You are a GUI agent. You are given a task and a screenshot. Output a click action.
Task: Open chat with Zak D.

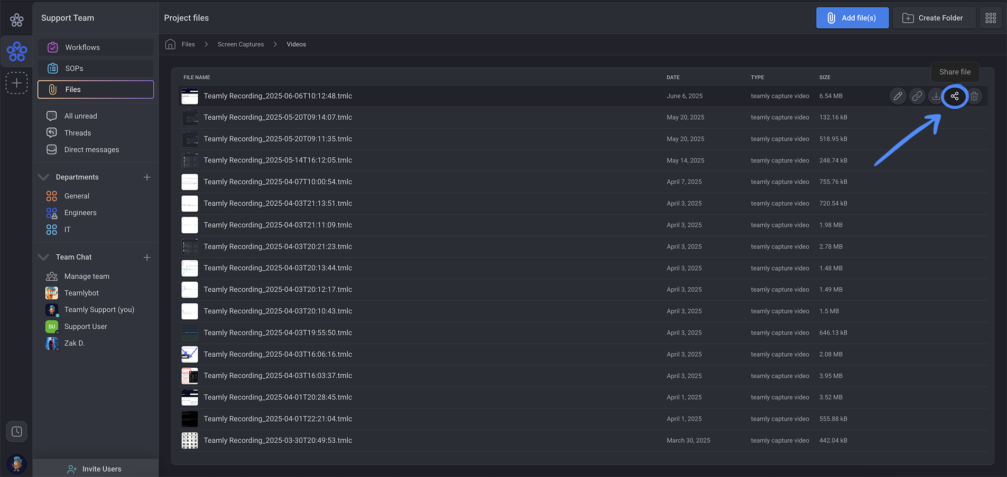pos(74,344)
